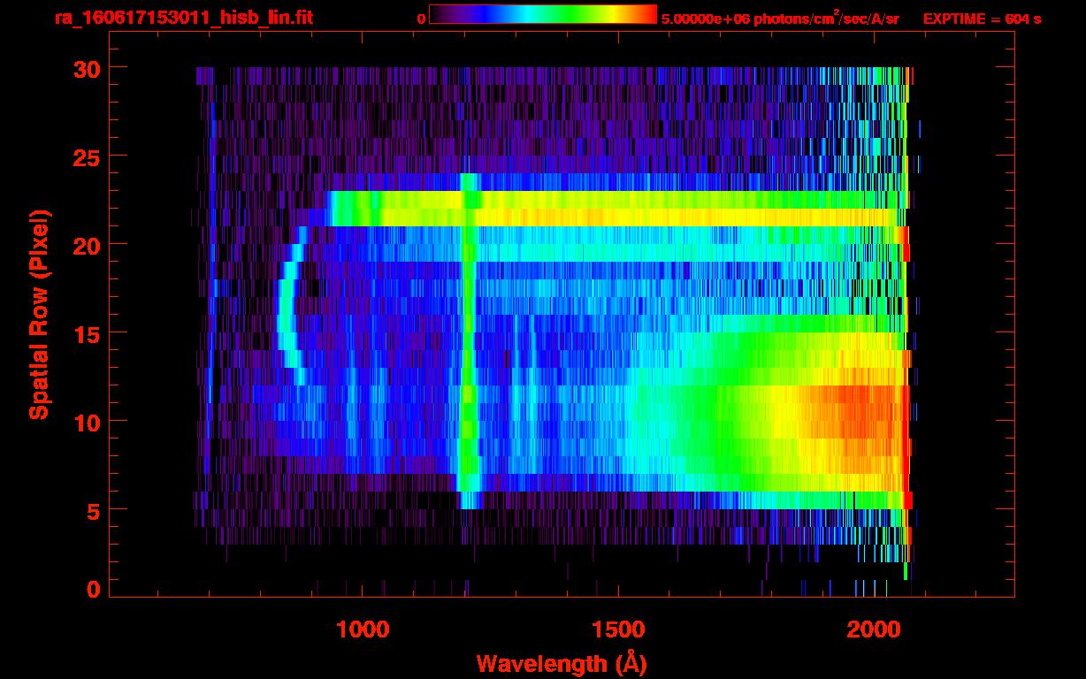Click the dark blue section of the color bar
Image resolution: width=1086 pixels, height=679 pixels.
(x=469, y=14)
